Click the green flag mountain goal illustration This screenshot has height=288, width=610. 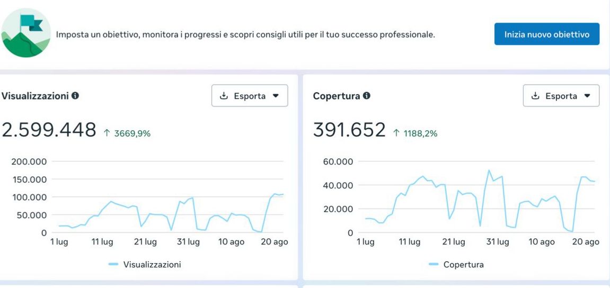pyautogui.click(x=25, y=34)
